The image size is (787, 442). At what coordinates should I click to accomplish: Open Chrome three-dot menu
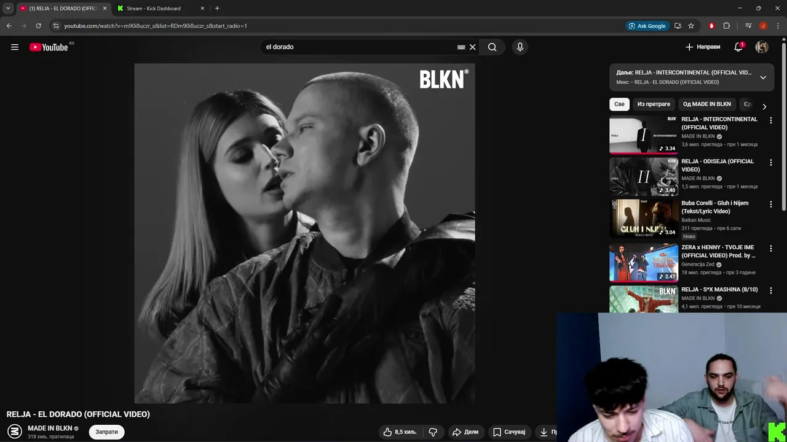(778, 26)
